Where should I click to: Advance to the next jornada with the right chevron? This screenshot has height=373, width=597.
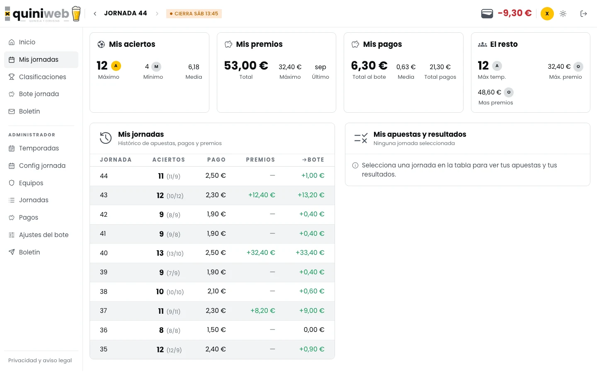pos(157,14)
